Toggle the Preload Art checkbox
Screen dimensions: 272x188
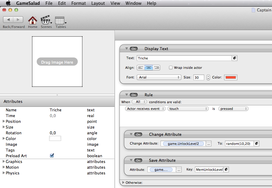click(x=52, y=156)
